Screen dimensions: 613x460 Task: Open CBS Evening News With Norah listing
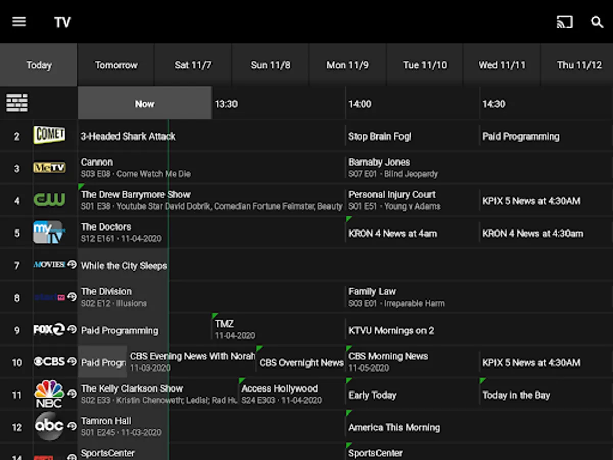[x=192, y=362]
